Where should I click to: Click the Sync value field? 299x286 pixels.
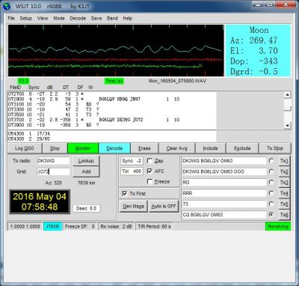pos(132,161)
